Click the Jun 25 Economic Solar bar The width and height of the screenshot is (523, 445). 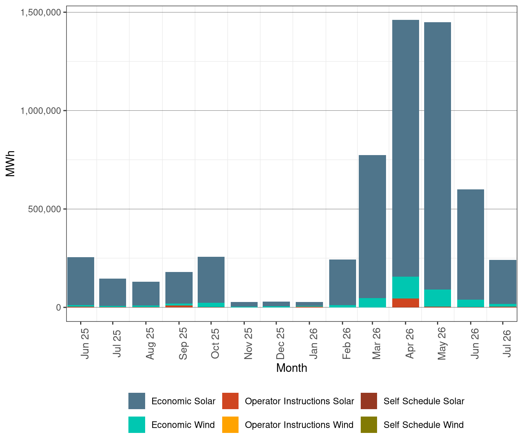81,281
